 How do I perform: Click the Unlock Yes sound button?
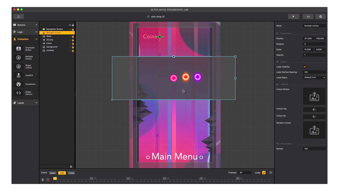pyautogui.click(x=314, y=110)
